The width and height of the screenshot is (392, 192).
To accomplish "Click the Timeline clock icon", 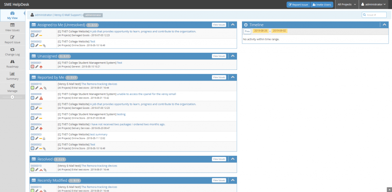I will pos(246,25).
